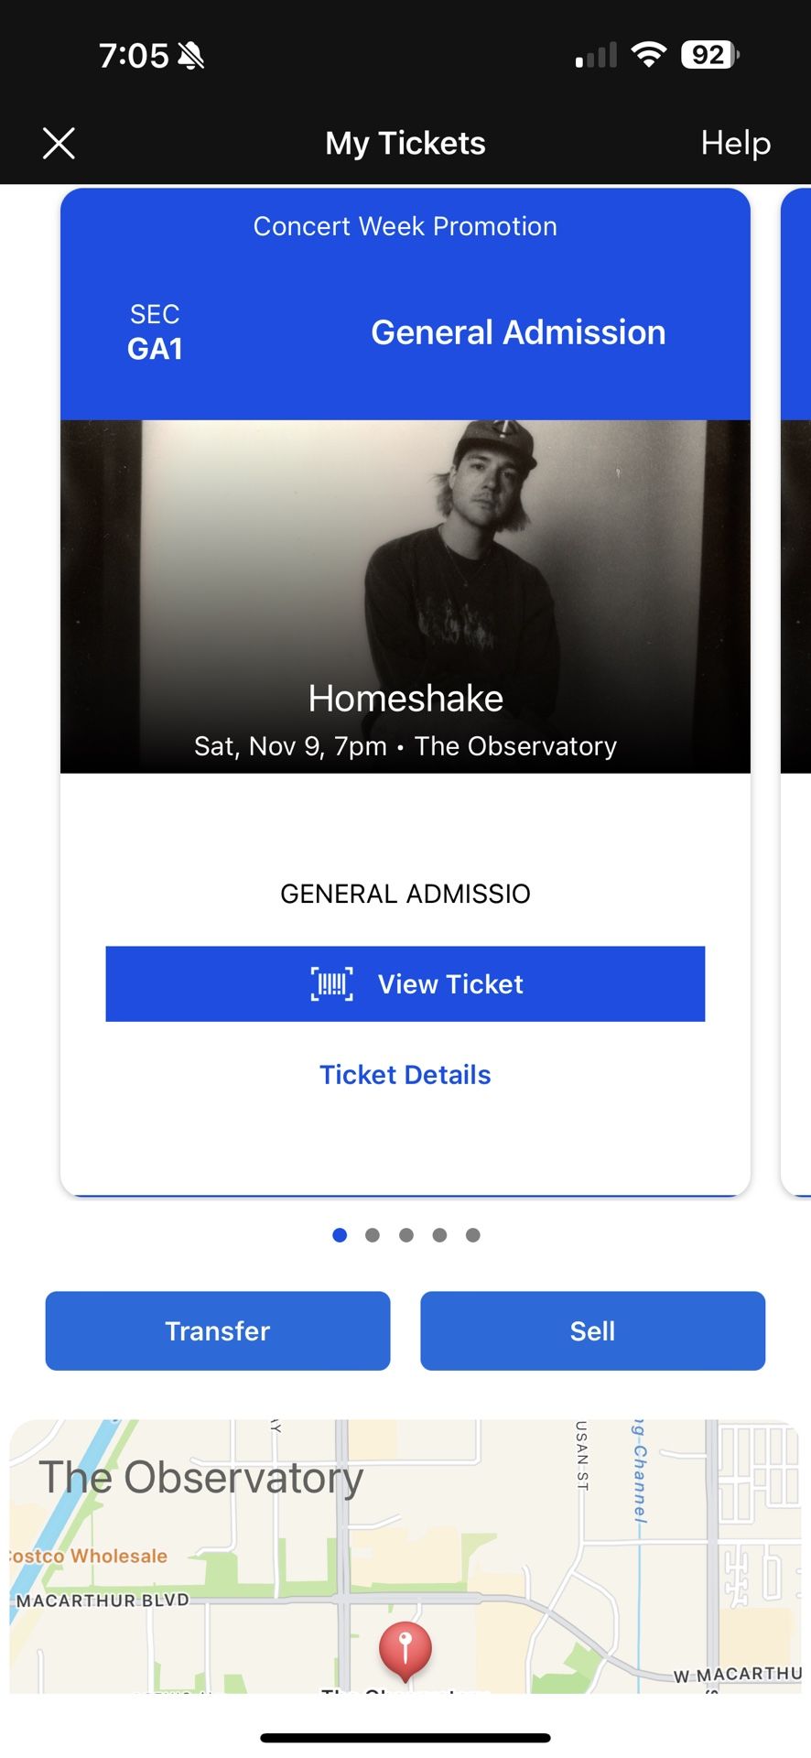Go to the second ticket page dot
Screen dimensions: 811x1758
pyautogui.click(x=373, y=1235)
